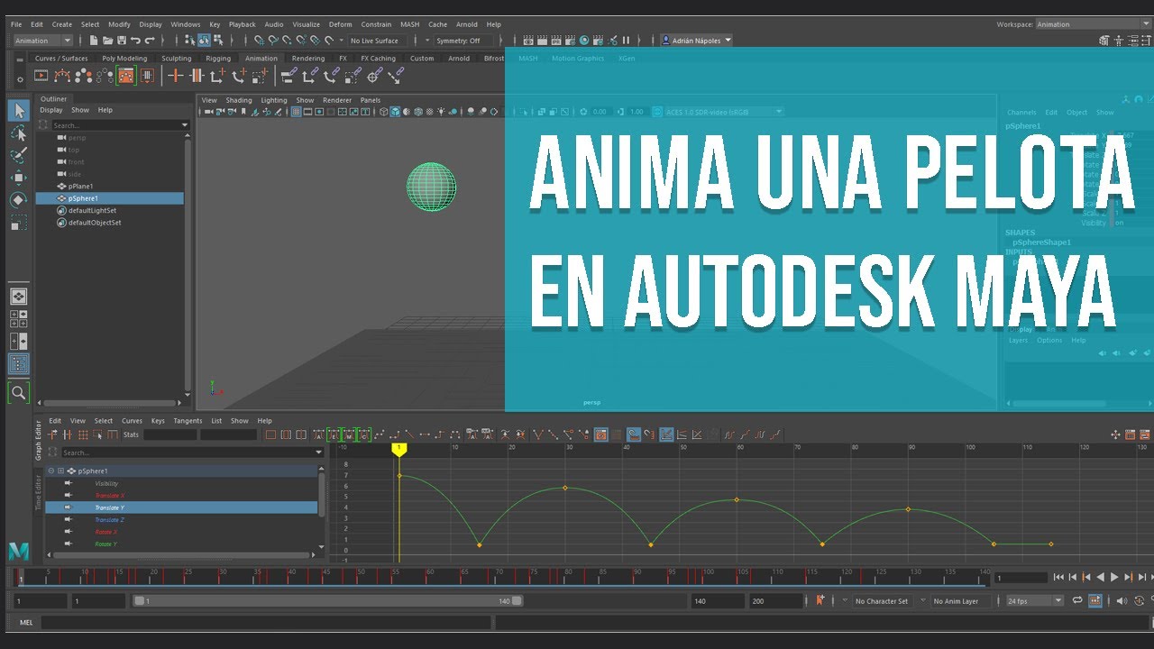Open the Windows menu
Screen dimensions: 1154x649
[x=186, y=24]
